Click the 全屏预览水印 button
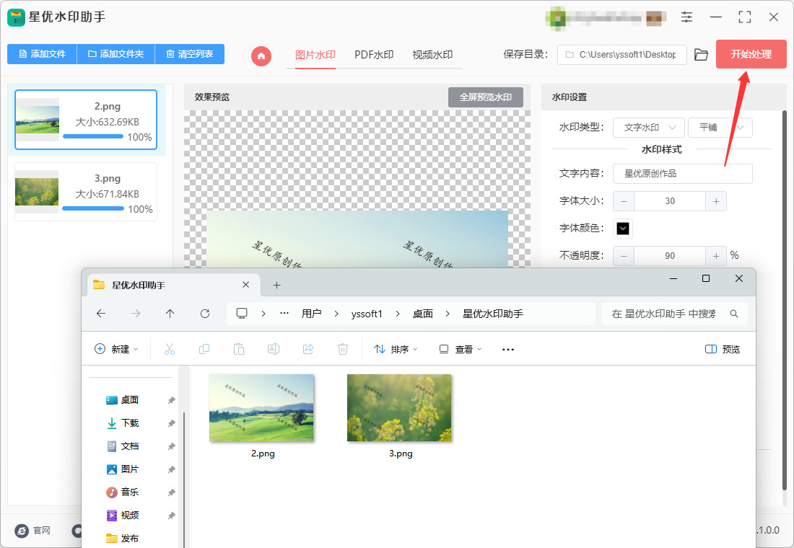Image resolution: width=794 pixels, height=548 pixels. point(486,97)
